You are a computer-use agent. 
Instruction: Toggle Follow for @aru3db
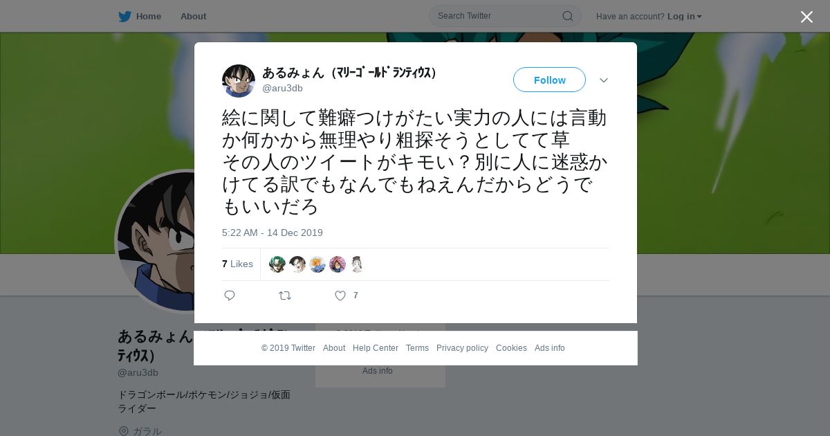pos(549,80)
